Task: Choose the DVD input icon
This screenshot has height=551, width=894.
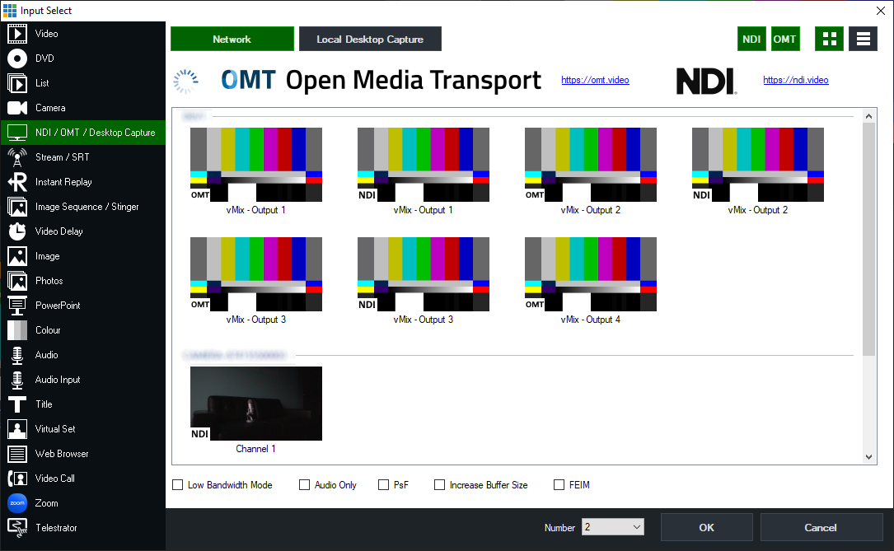Action: tap(17, 58)
